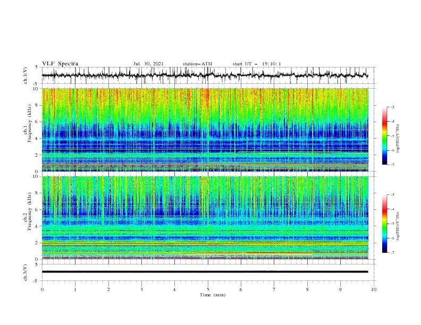Click the ch.1 colorbar "log(PSD)(V²/Hz)" label

(398, 139)
